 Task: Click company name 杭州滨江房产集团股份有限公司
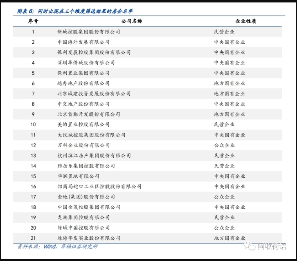tap(94, 156)
